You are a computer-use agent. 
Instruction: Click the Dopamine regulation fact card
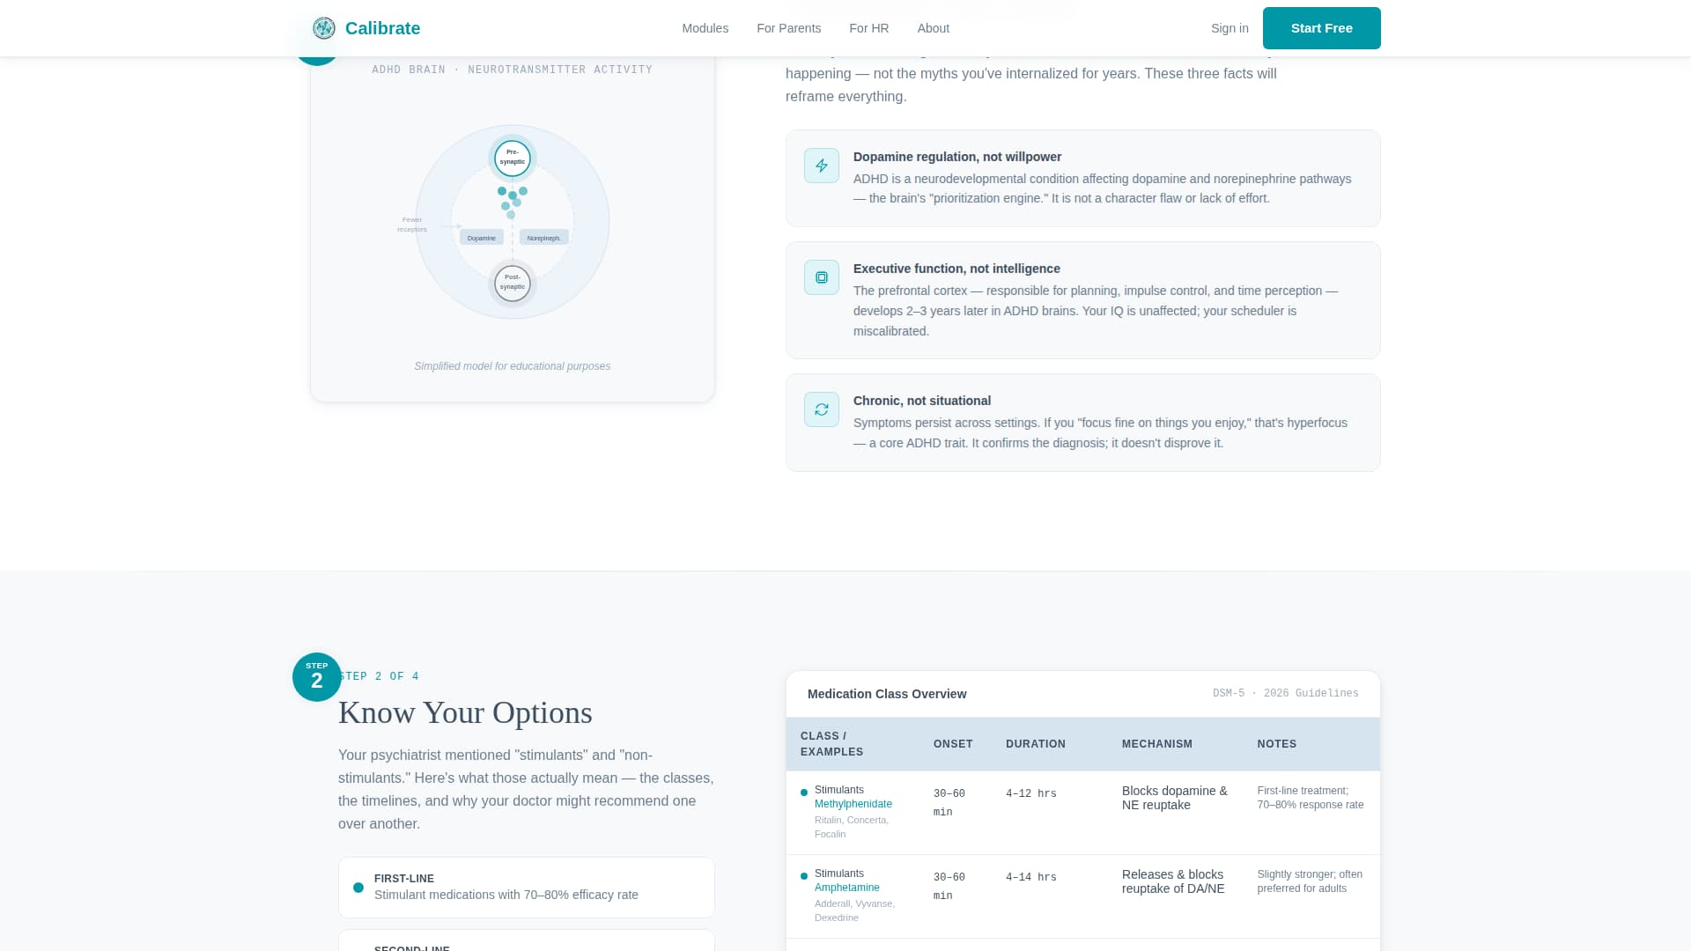point(1083,178)
